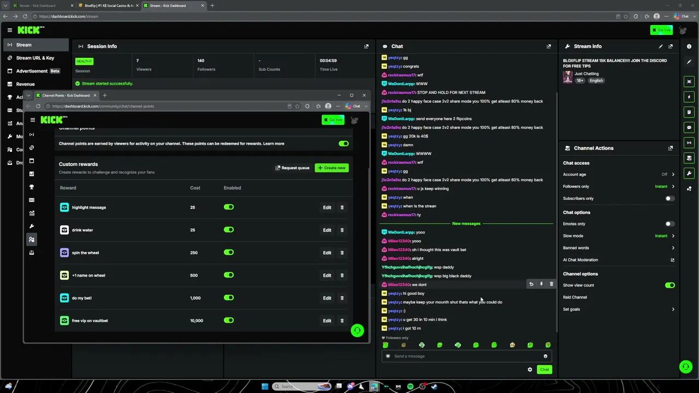Disable the free vip on vaultbet reward
This screenshot has height=393, width=699.
tap(229, 320)
